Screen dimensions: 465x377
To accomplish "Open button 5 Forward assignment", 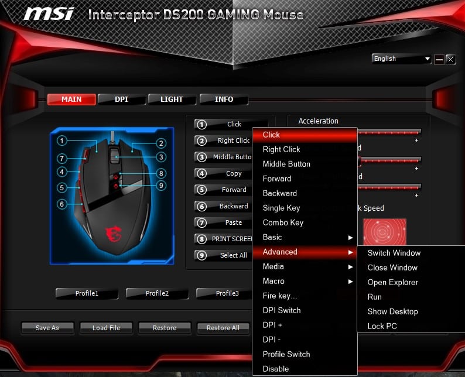I will point(224,190).
